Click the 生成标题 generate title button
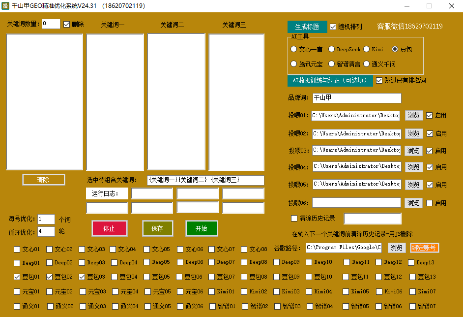 point(307,27)
